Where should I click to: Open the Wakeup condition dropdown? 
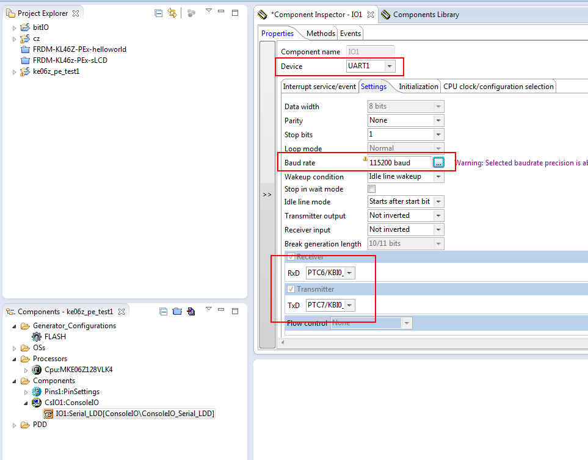point(438,176)
